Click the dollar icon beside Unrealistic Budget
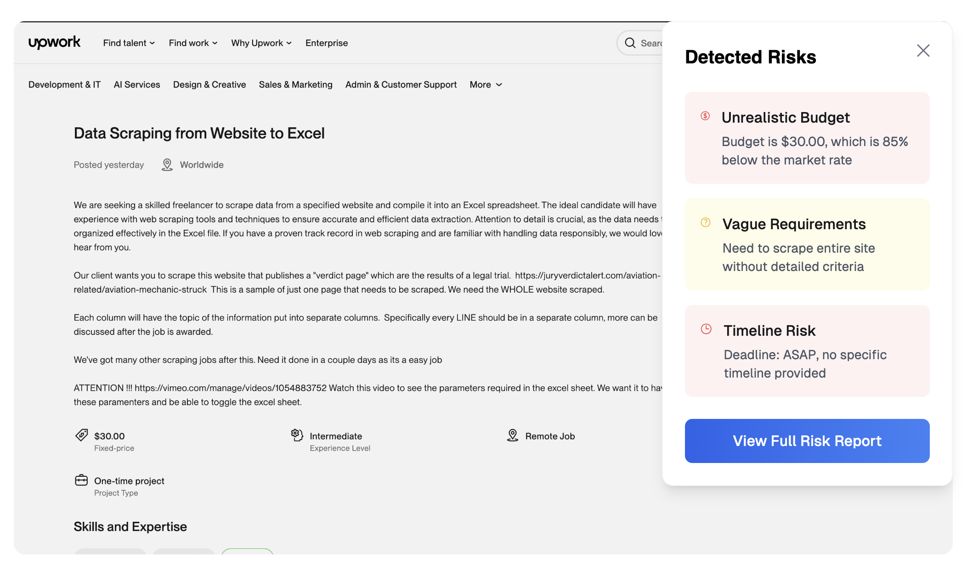973x576 pixels. click(705, 116)
